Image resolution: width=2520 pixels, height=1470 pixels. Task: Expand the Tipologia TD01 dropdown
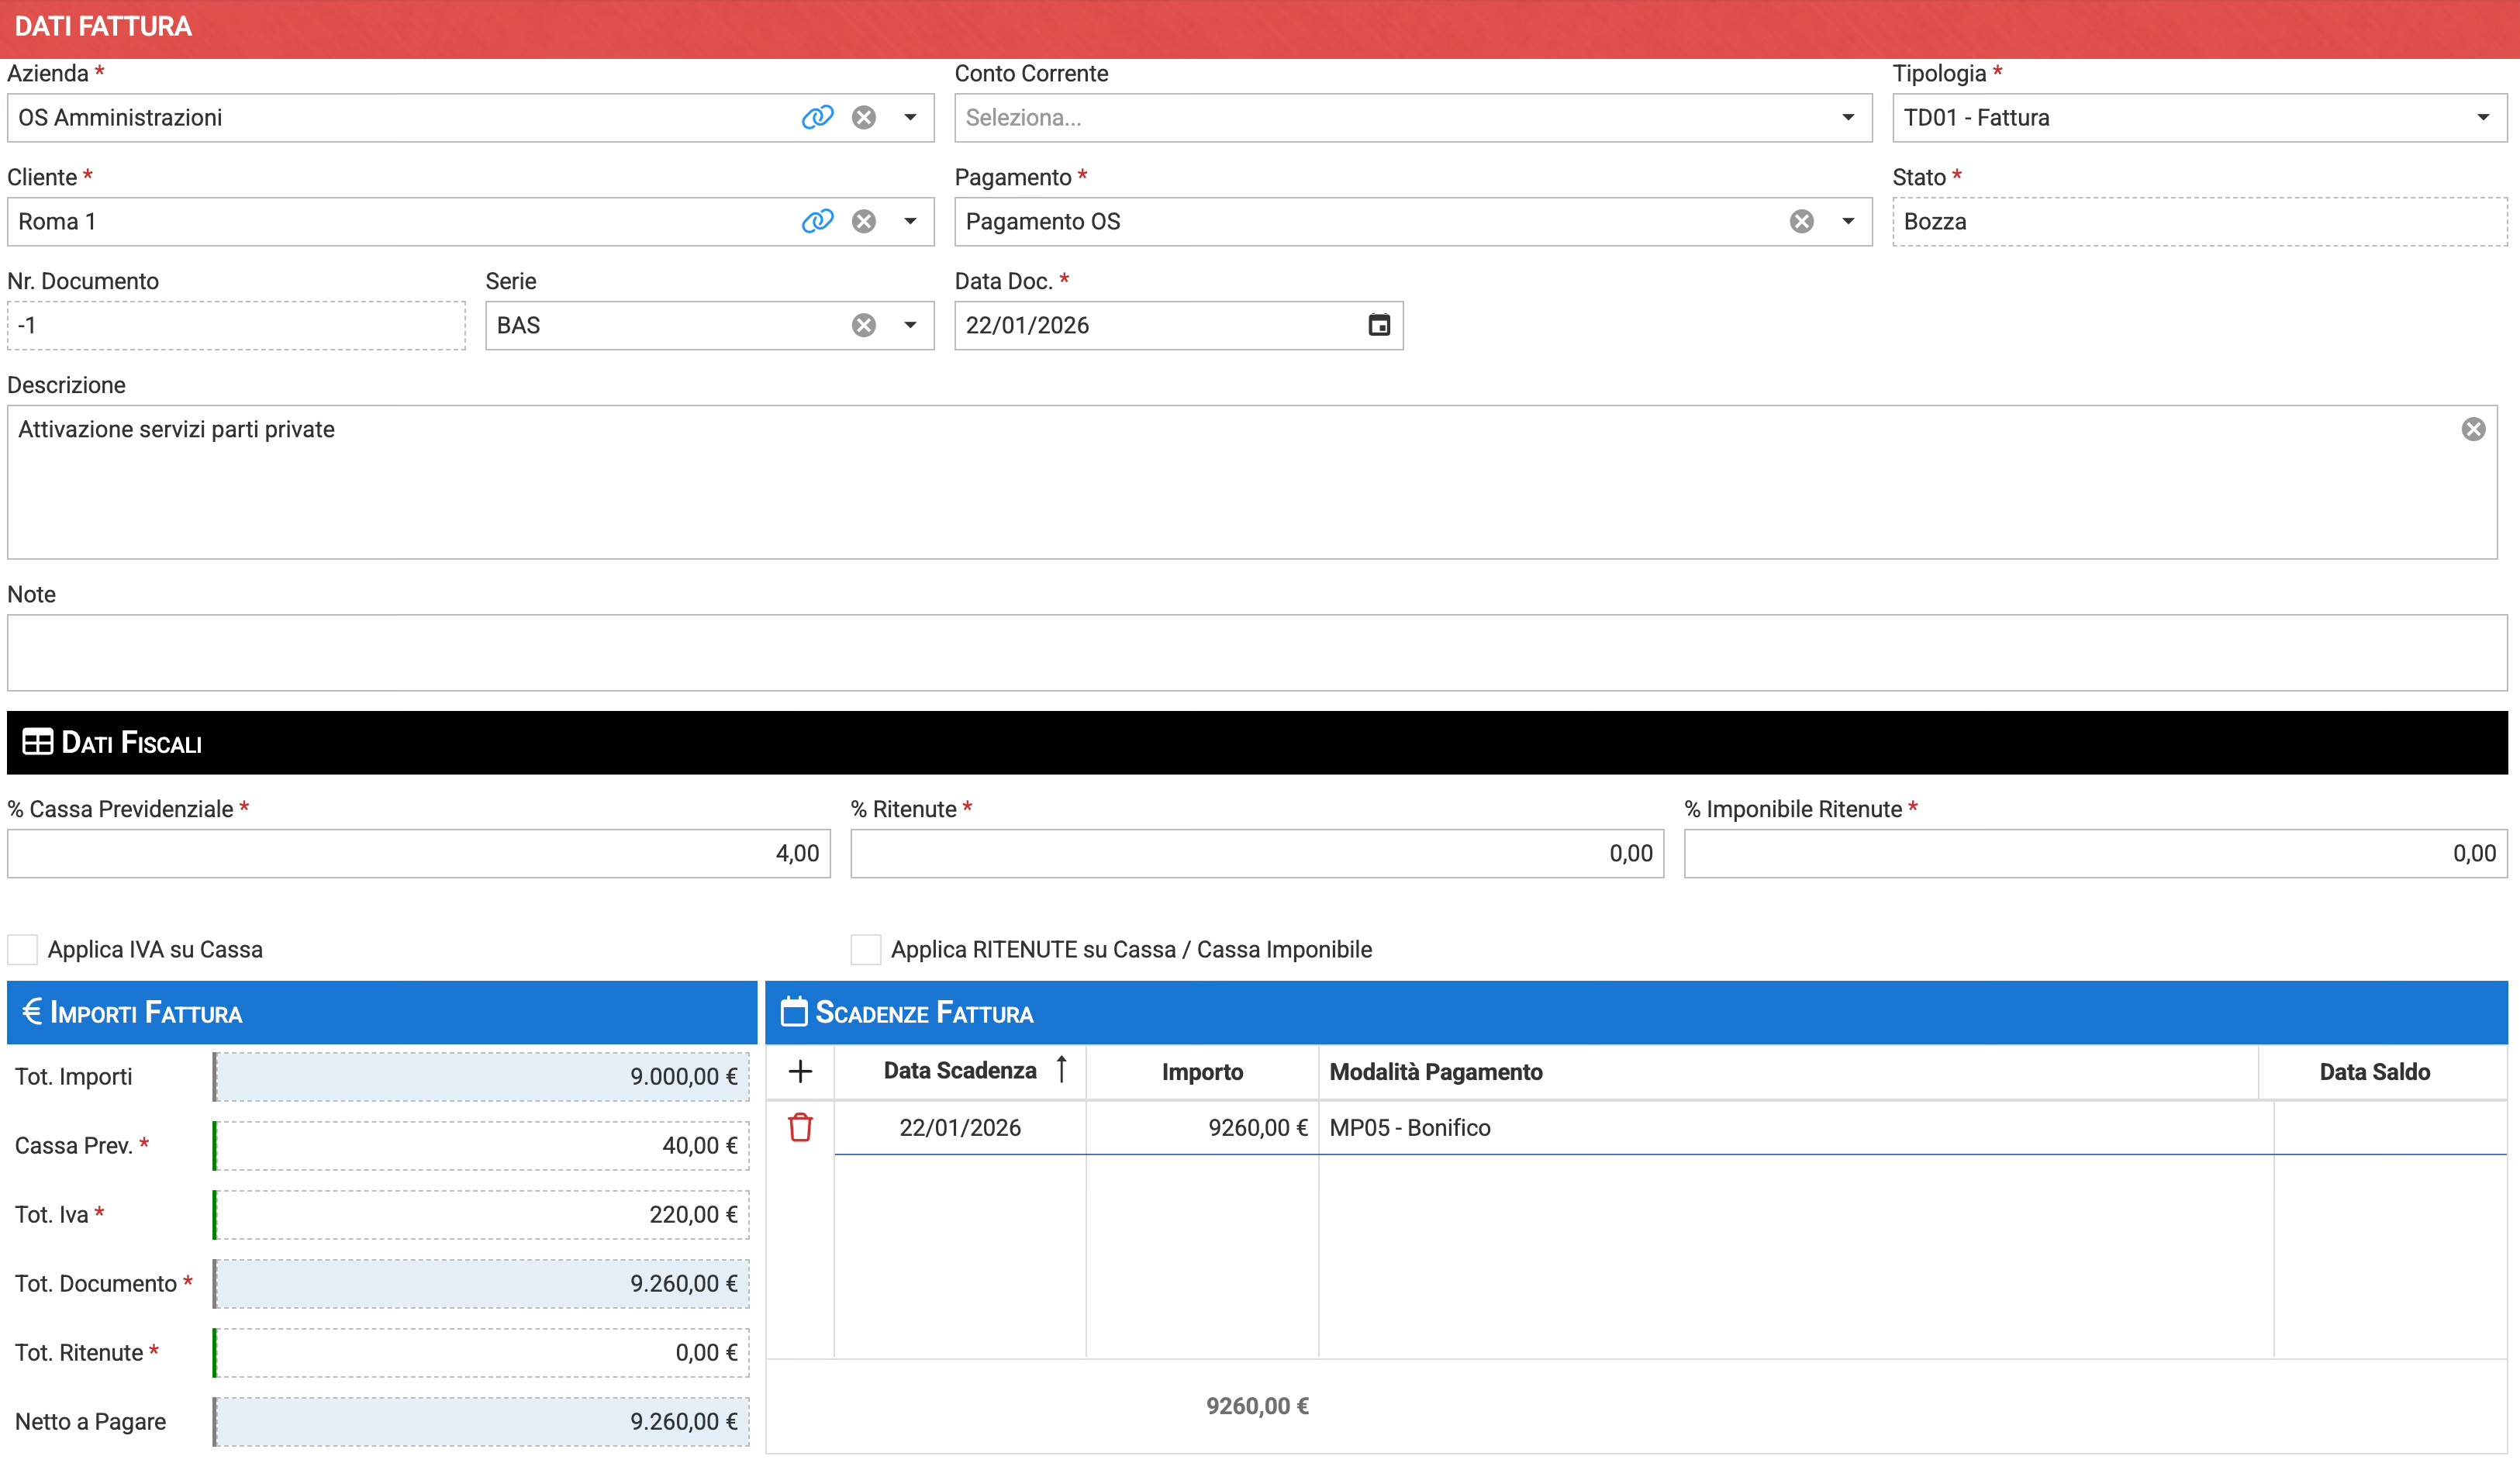click(x=2482, y=117)
